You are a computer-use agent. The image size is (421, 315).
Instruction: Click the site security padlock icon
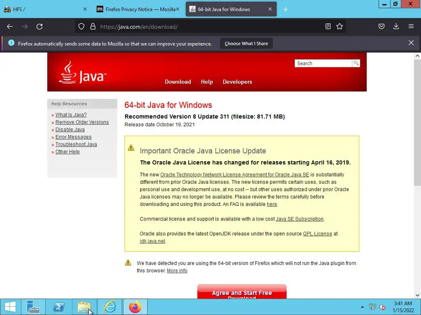[93, 27]
